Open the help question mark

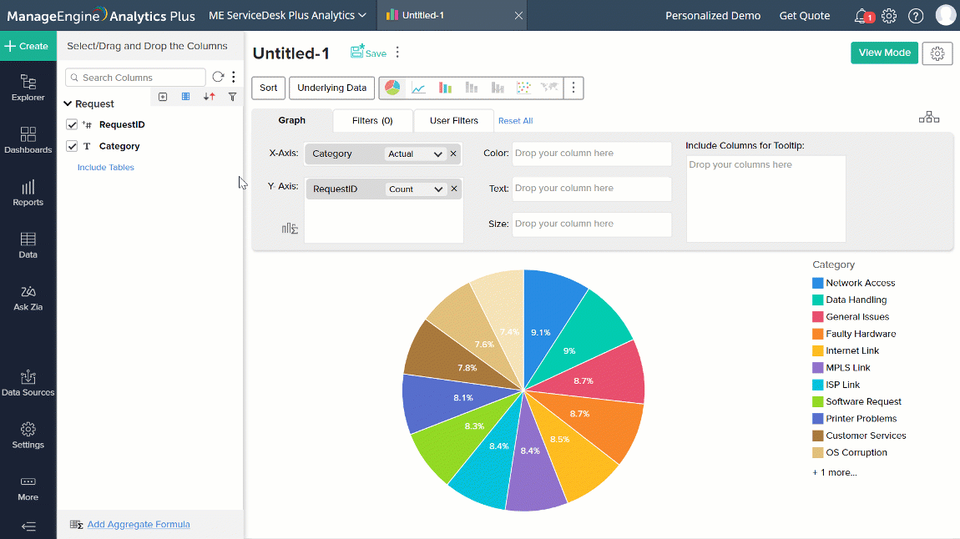pos(916,16)
